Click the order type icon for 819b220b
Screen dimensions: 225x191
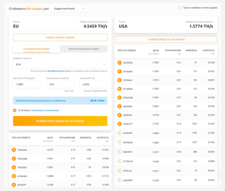click(x=119, y=97)
